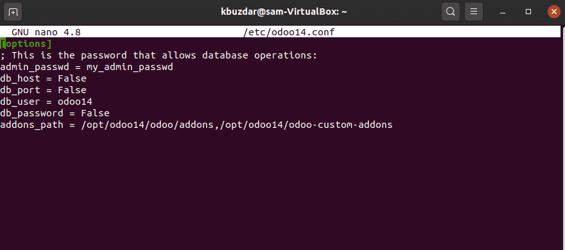
Task: Click the odoo14 value of db_user
Action: (75, 102)
